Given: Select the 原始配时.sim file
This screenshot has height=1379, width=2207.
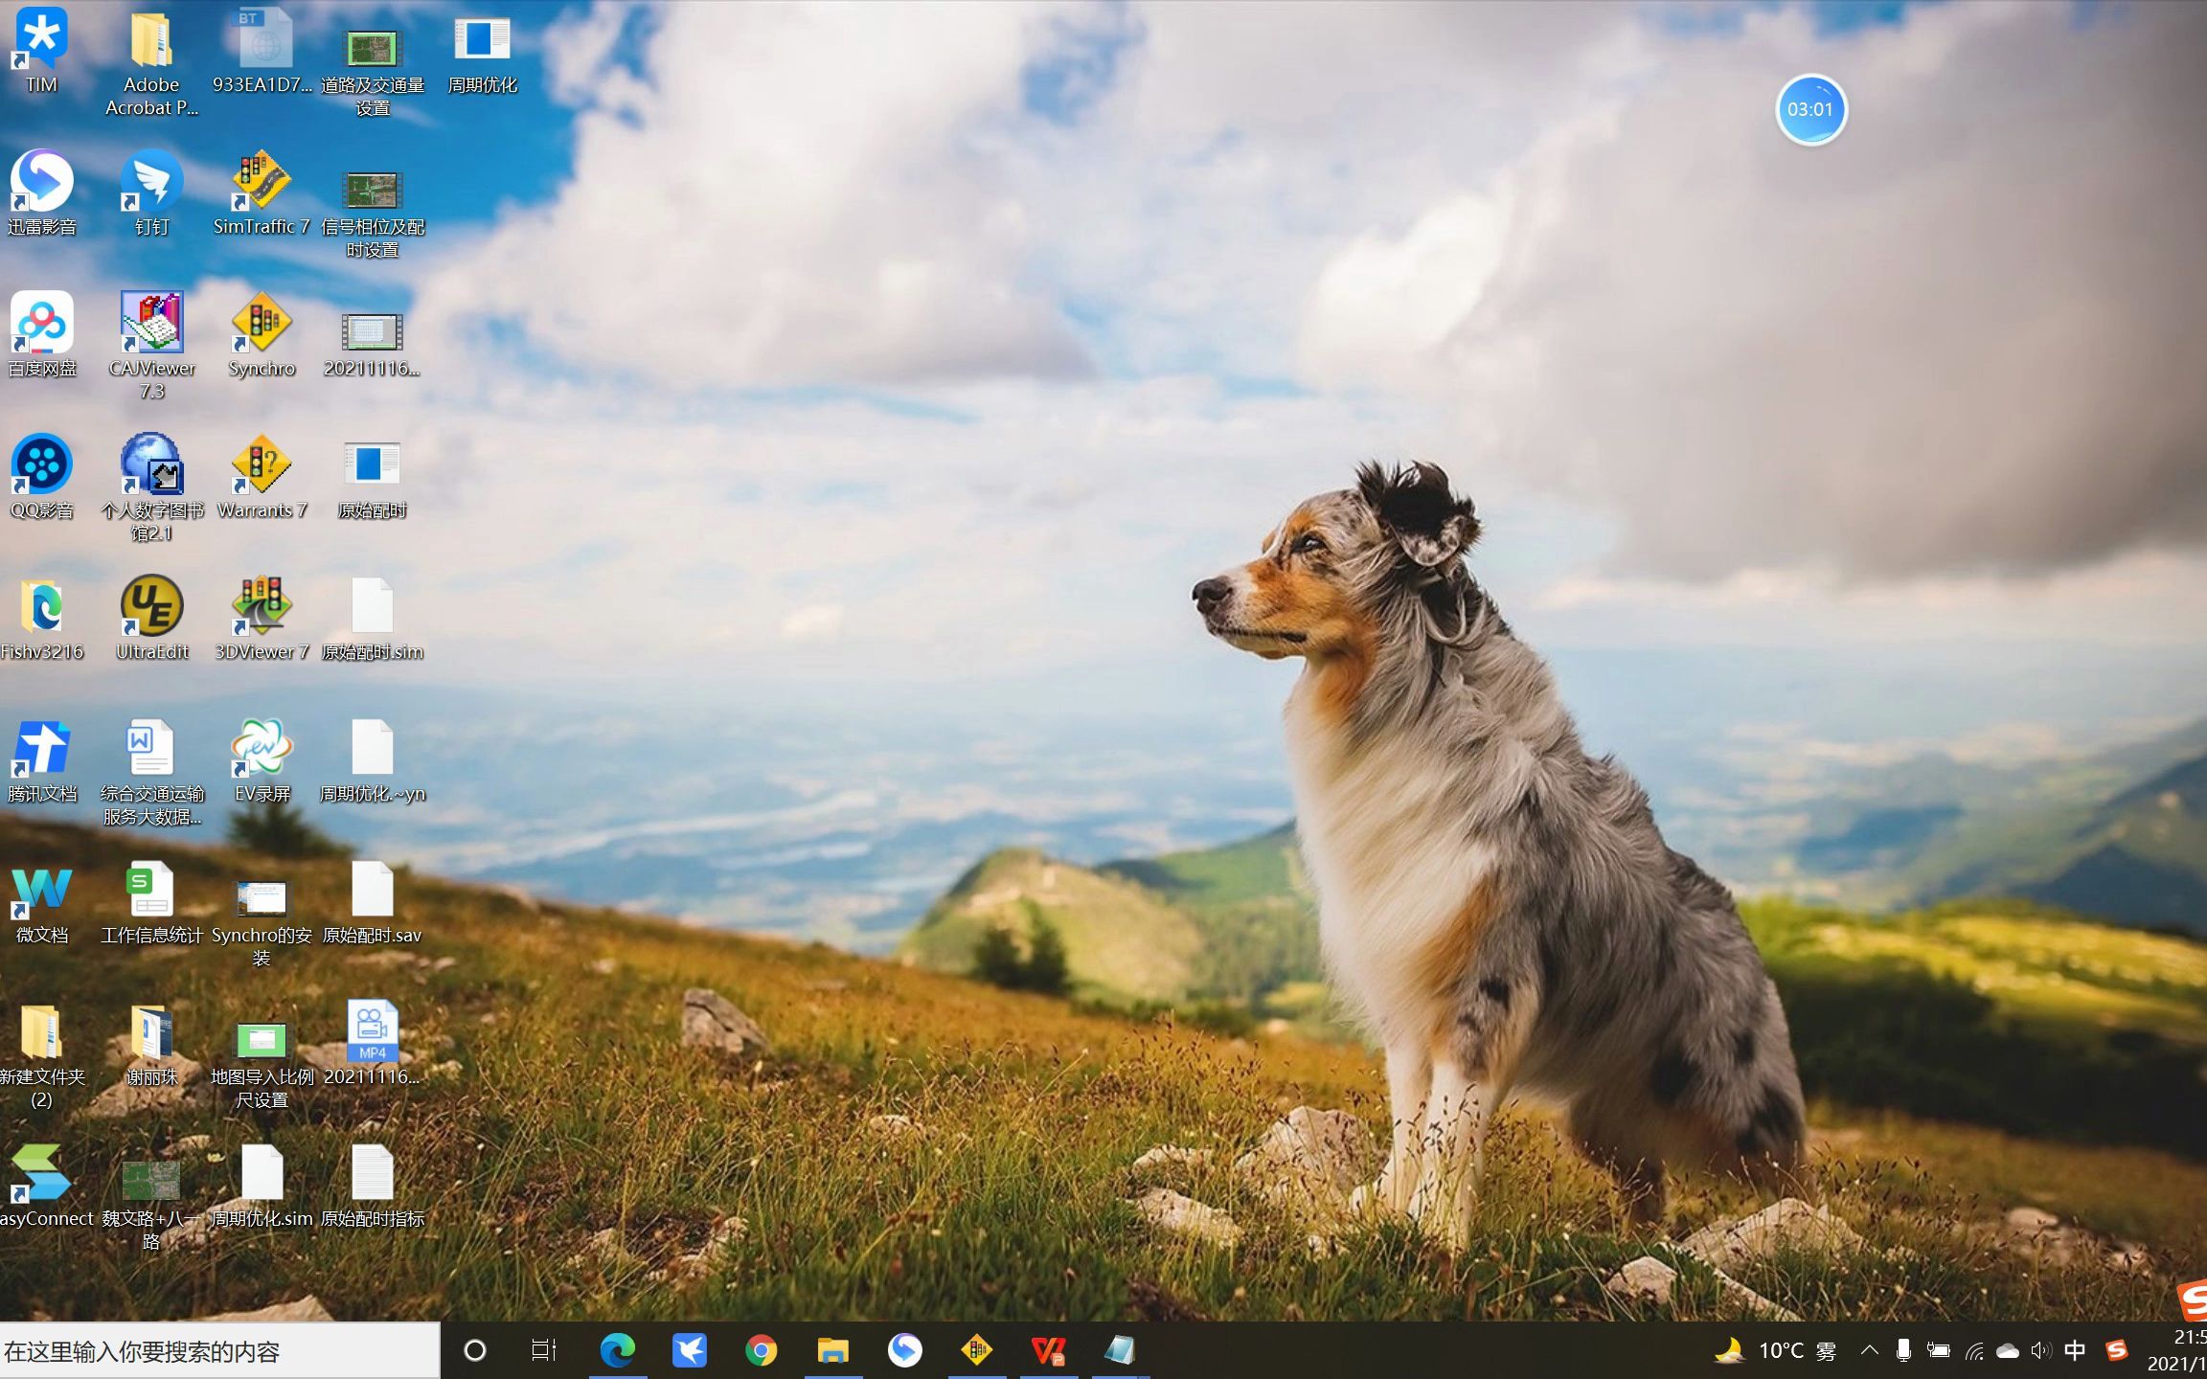Looking at the screenshot, I should pyautogui.click(x=373, y=617).
